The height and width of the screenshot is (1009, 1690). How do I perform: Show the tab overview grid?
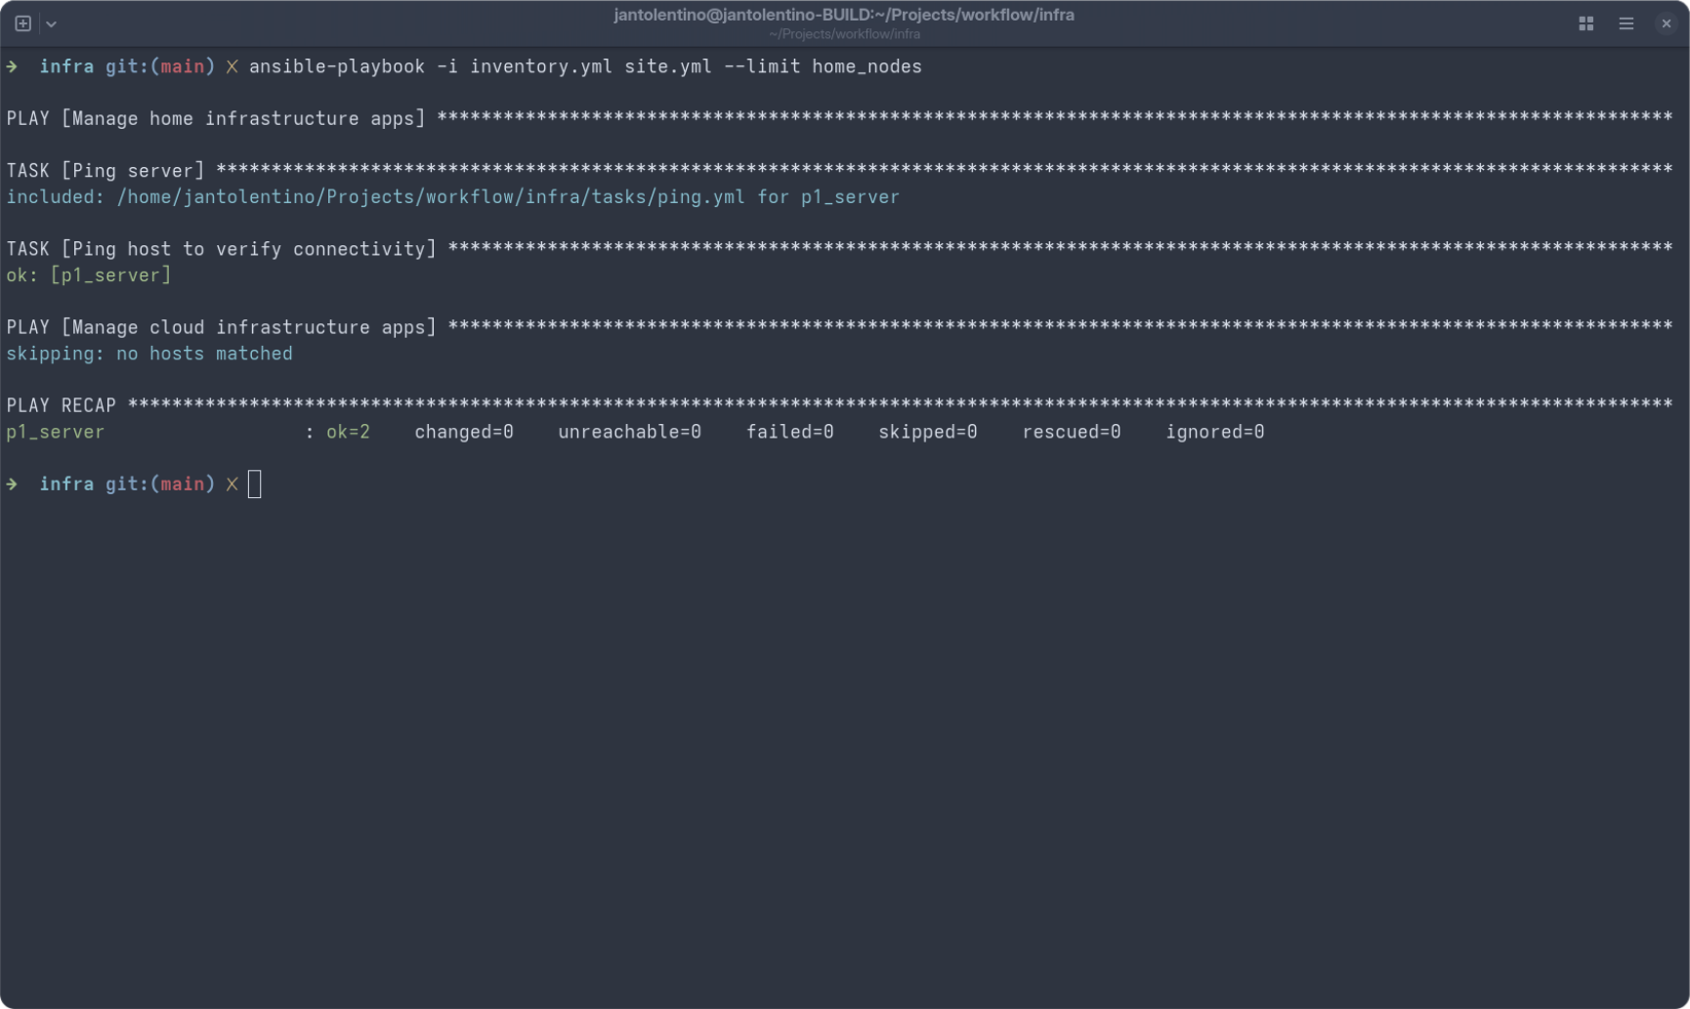[1586, 23]
